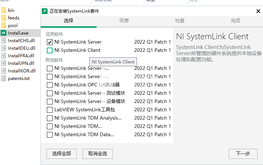
Task: Click the NI SystemLink Server - 测试模块 label
Action: pos(90,93)
